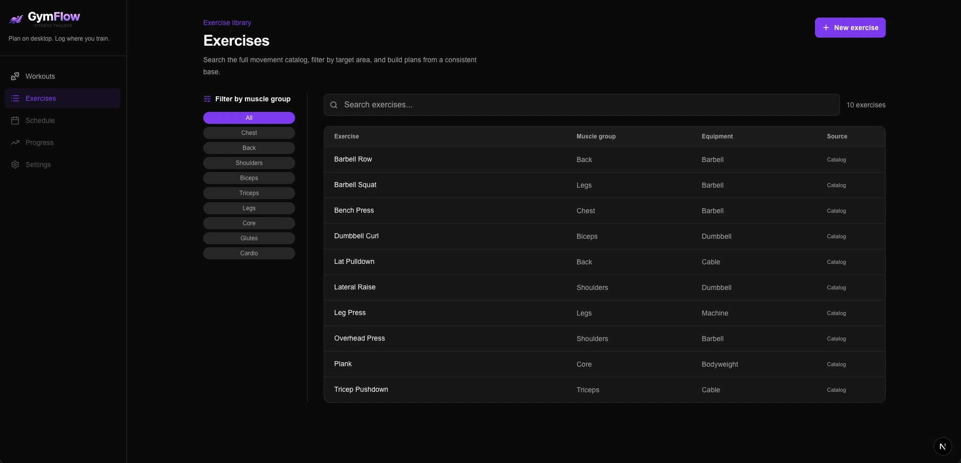Click the Equipment column header
The width and height of the screenshot is (961, 463).
pos(717,136)
